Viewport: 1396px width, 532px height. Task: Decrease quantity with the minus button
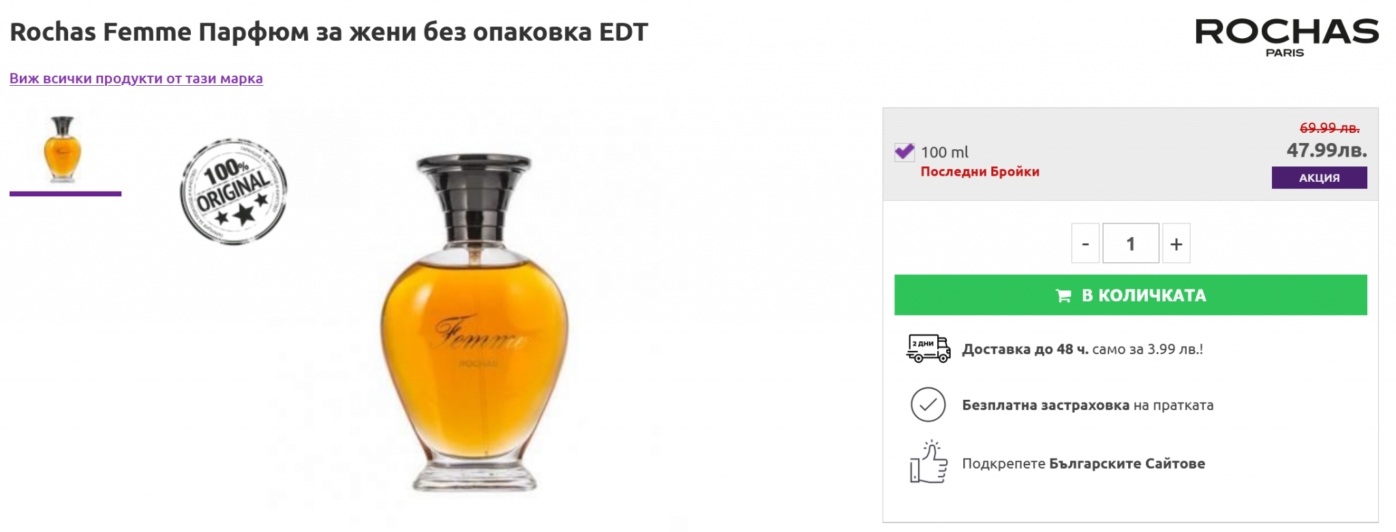[x=1085, y=243]
